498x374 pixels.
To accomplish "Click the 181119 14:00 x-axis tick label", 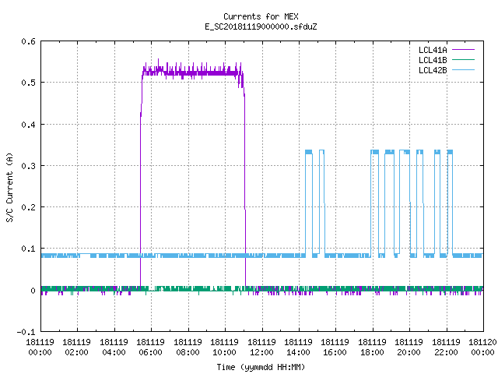I will click(298, 348).
